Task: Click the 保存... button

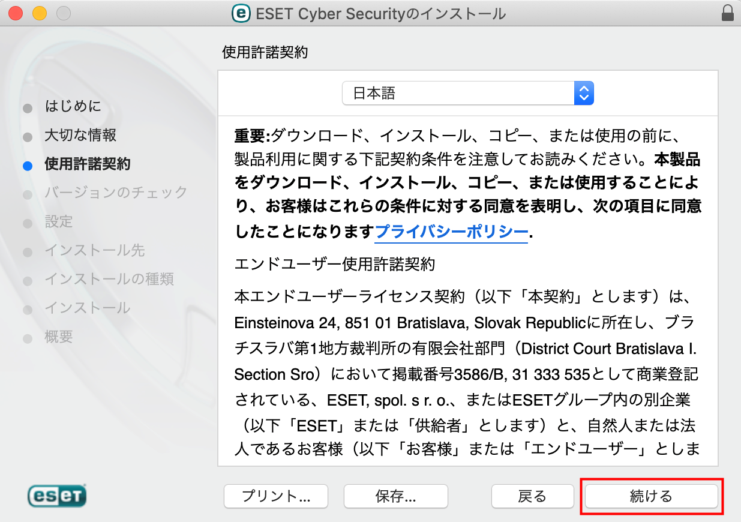Action: [396, 496]
